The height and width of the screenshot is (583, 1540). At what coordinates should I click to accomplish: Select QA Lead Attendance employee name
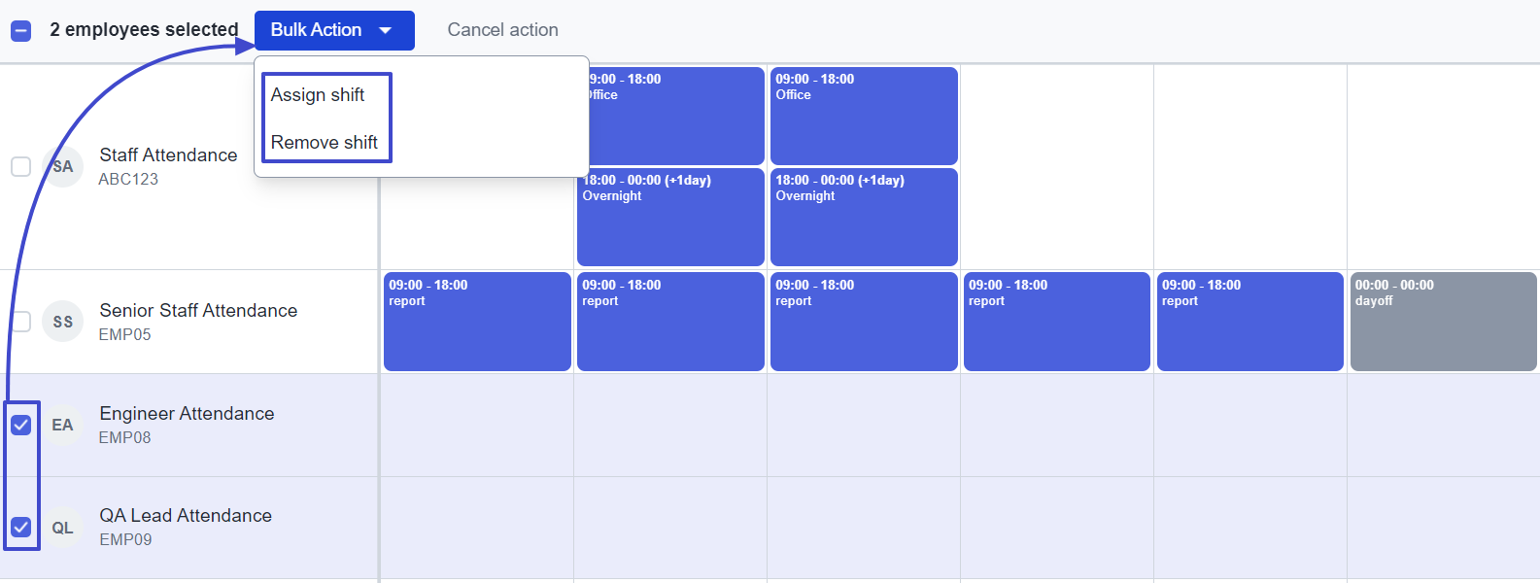(x=186, y=516)
